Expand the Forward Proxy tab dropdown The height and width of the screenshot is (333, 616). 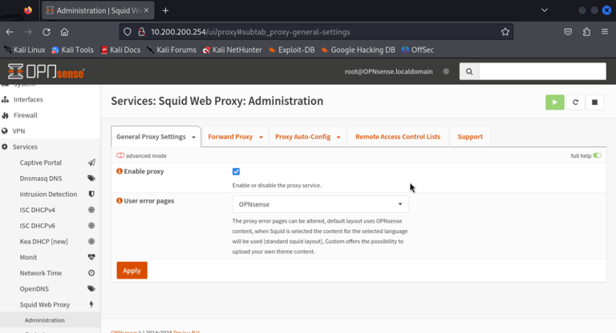(x=261, y=137)
